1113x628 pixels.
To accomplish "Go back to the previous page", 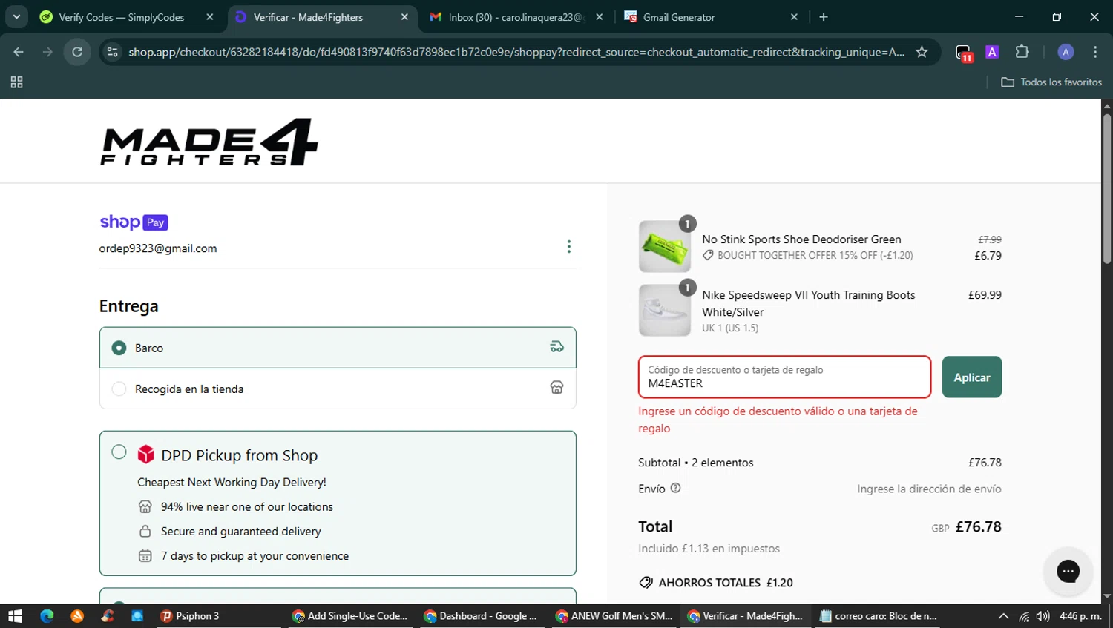I will coord(19,52).
